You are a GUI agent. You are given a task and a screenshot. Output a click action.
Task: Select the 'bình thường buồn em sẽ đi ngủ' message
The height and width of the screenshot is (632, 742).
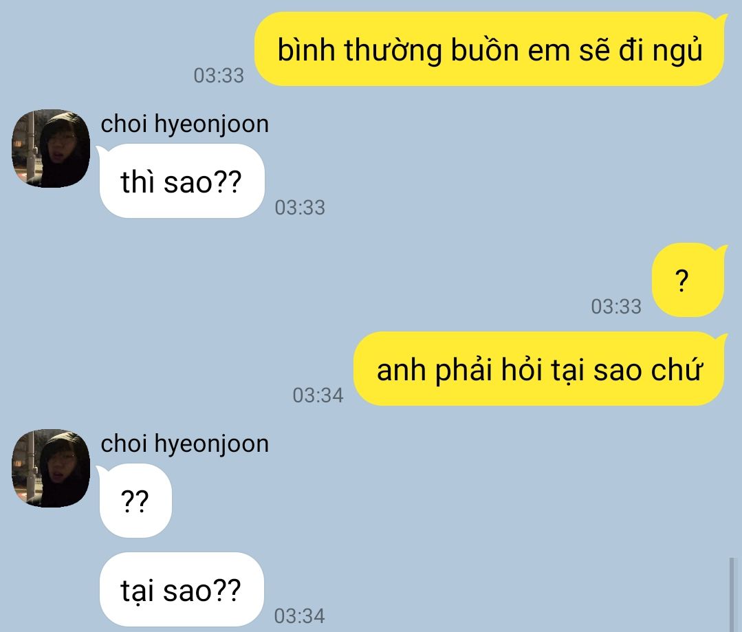click(x=490, y=50)
